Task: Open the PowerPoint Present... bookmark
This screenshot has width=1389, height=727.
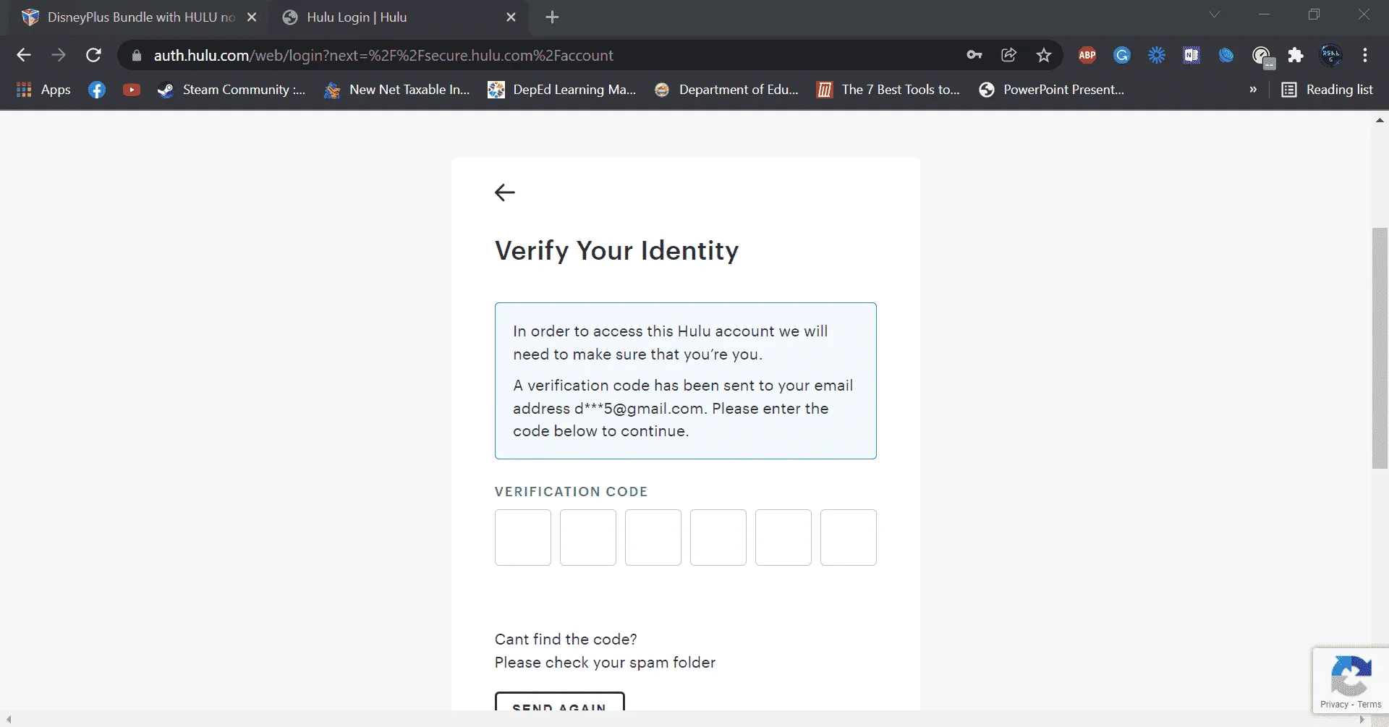Action: 1052,90
